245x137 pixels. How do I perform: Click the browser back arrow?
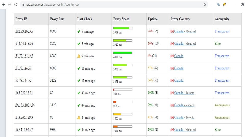tap(4, 4)
